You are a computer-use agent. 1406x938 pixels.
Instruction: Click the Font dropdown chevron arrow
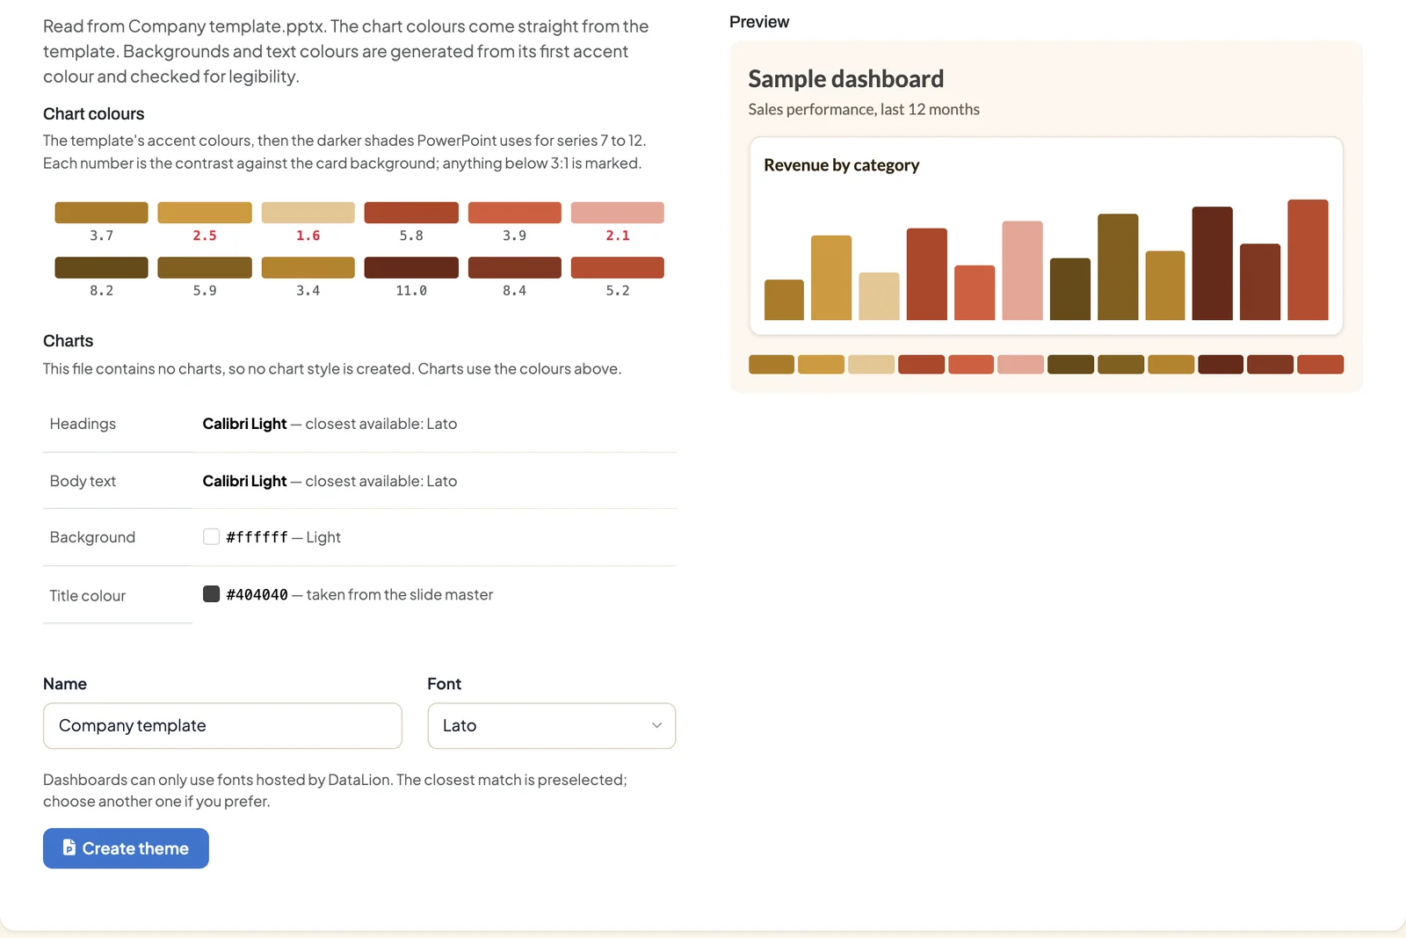[656, 725]
